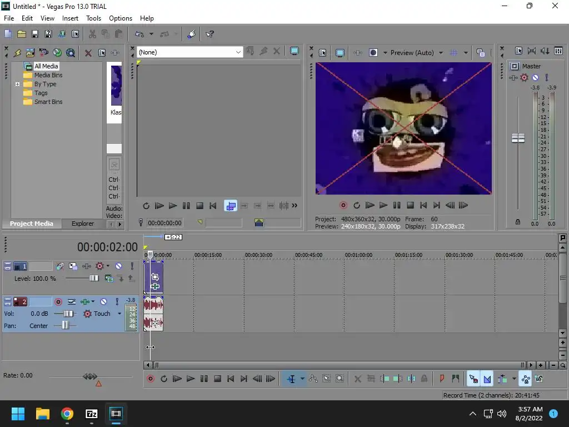
Task: Open the Render As icon in main toolbar
Action: (x=62, y=34)
